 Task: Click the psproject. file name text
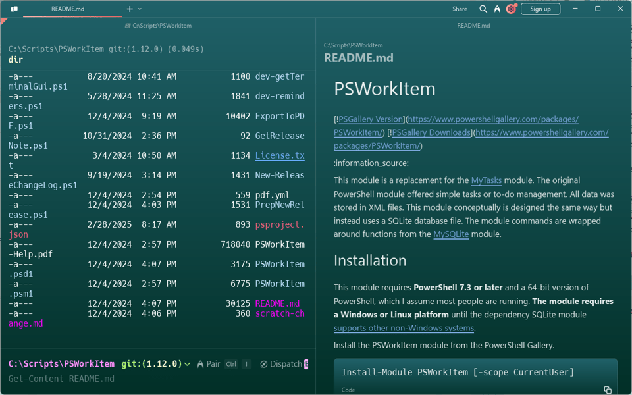point(280,224)
